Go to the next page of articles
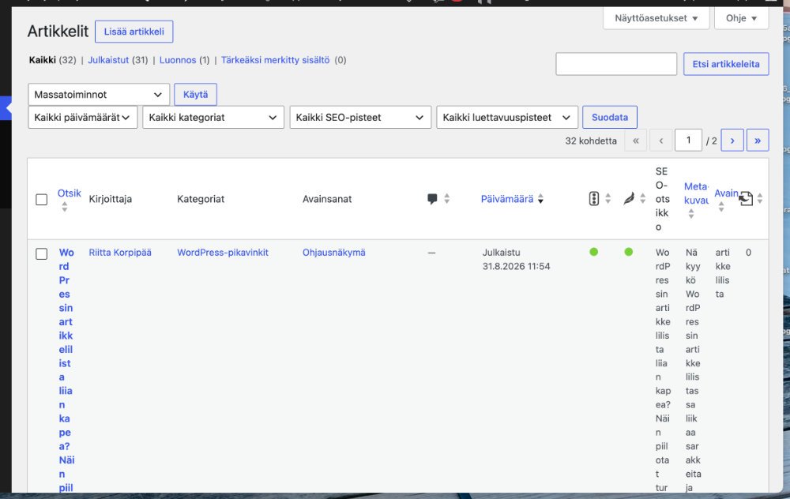This screenshot has height=499, width=790. (x=732, y=141)
